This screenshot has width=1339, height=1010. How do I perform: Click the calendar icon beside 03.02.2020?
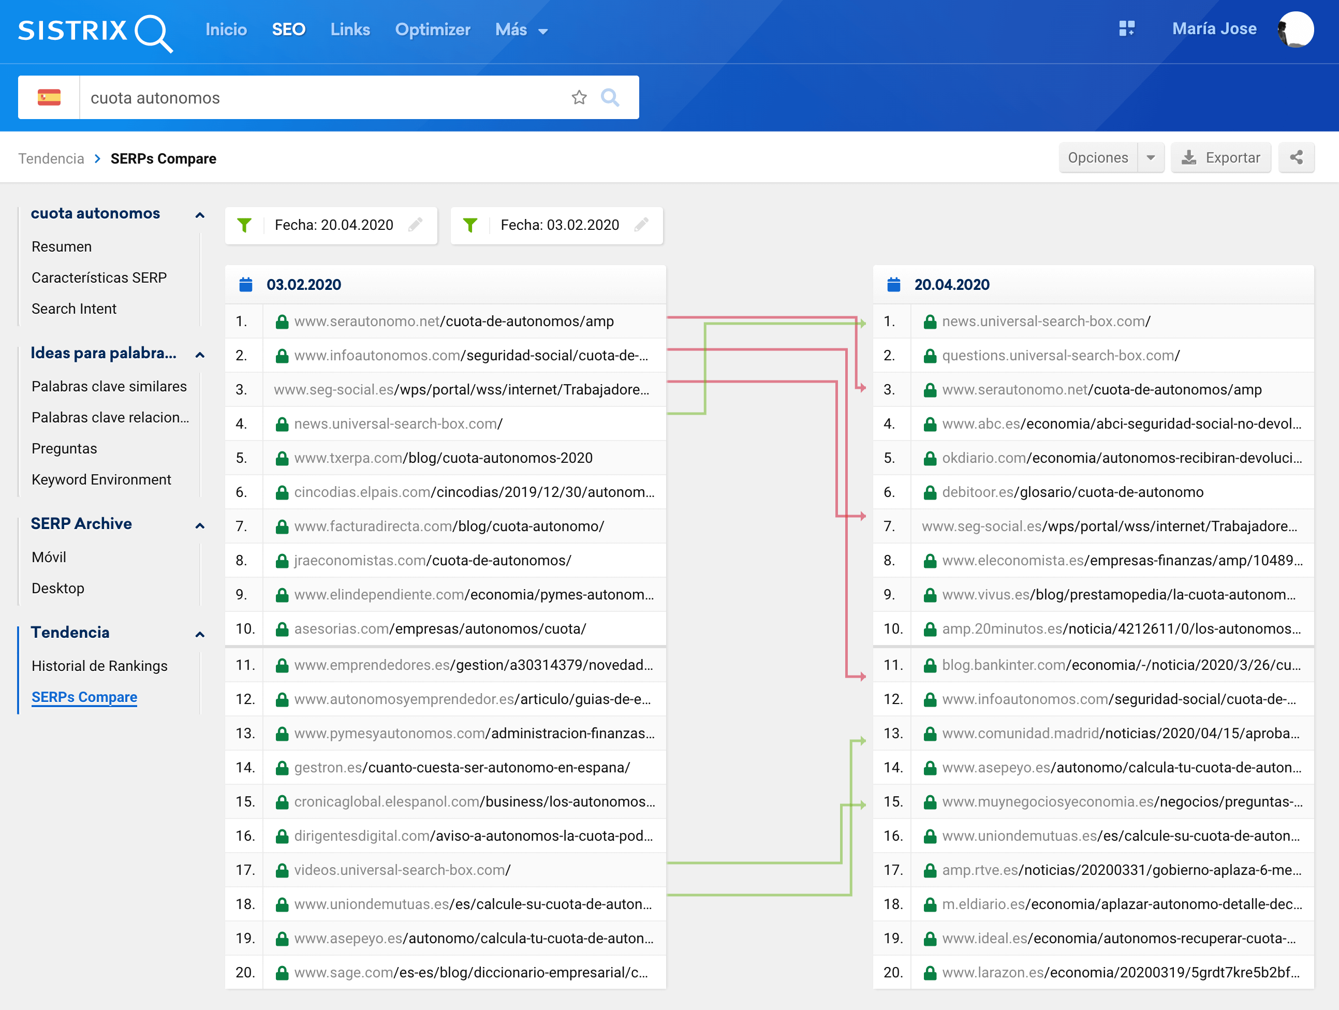tap(246, 285)
